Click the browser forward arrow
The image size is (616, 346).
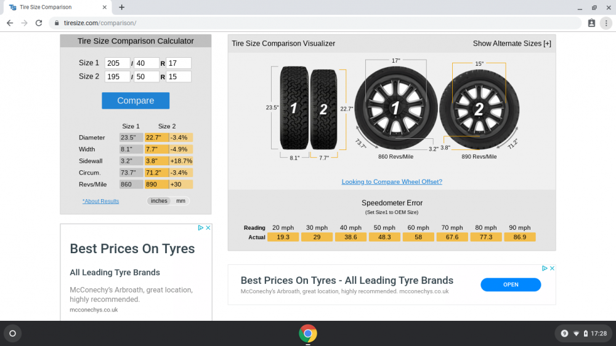pos(25,23)
